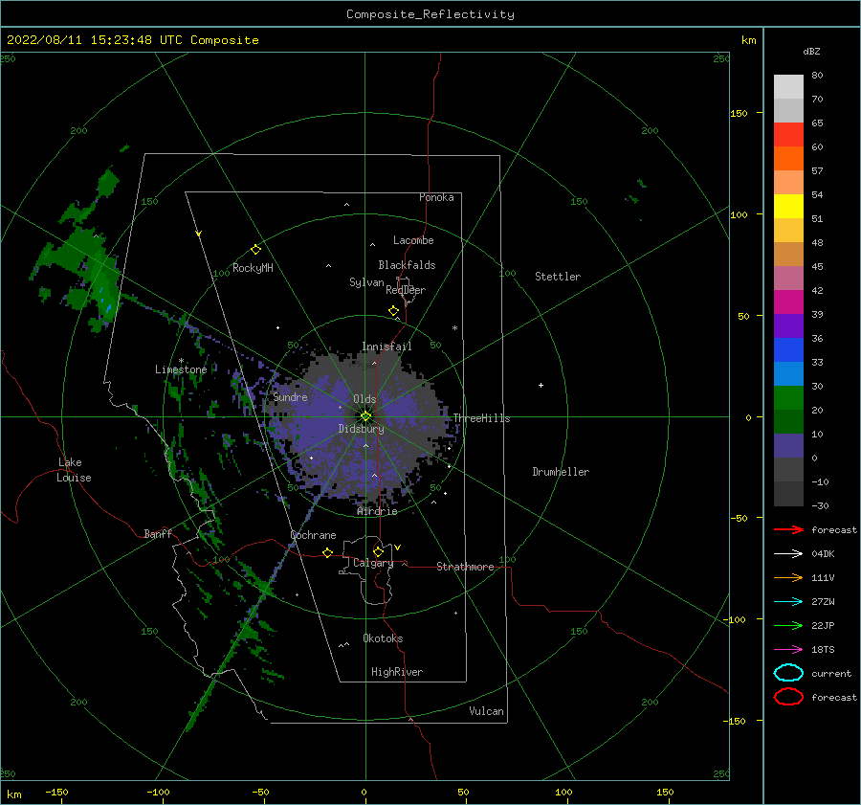The image size is (861, 805).
Task: Select the cyan 27ZW arrow icon
Action: pos(788,602)
